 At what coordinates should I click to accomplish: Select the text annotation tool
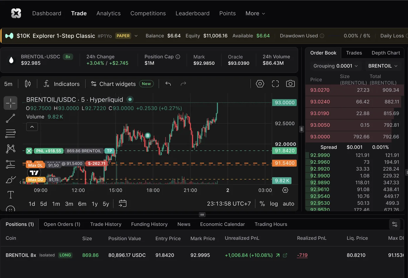pyautogui.click(x=10, y=195)
